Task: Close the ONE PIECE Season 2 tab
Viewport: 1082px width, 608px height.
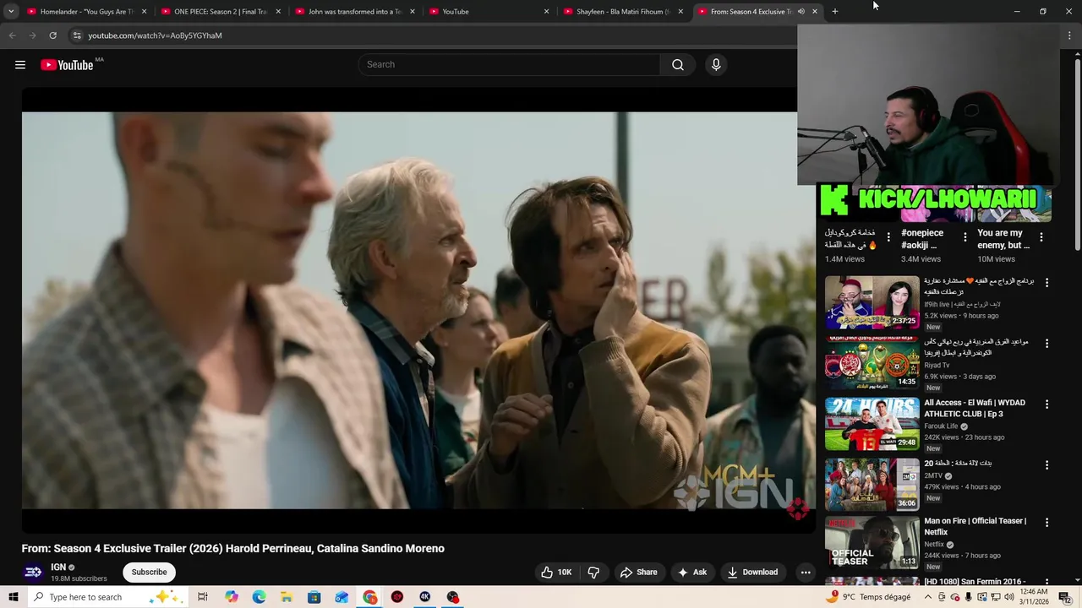Action: (278, 12)
